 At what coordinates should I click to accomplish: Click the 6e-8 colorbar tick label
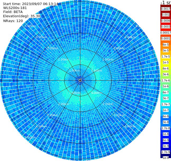click(x=166, y=116)
